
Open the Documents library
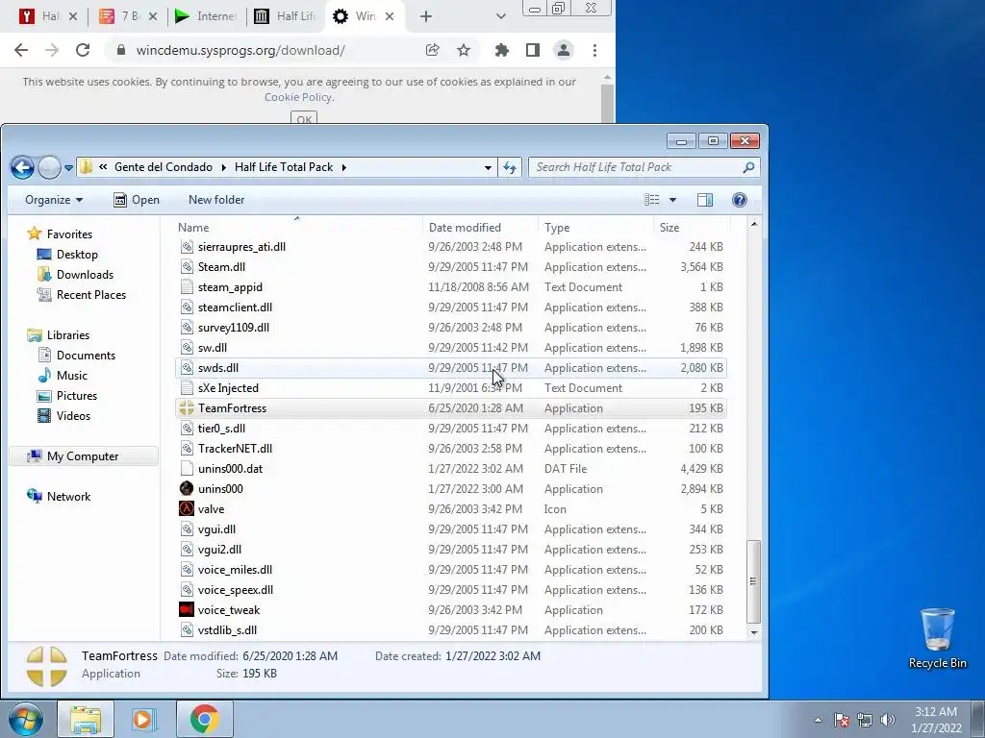(x=86, y=356)
